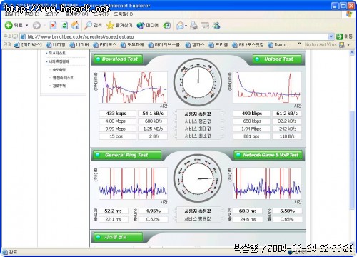
Task: Click the greyed Forward arrow button
Action: [x=36, y=26]
